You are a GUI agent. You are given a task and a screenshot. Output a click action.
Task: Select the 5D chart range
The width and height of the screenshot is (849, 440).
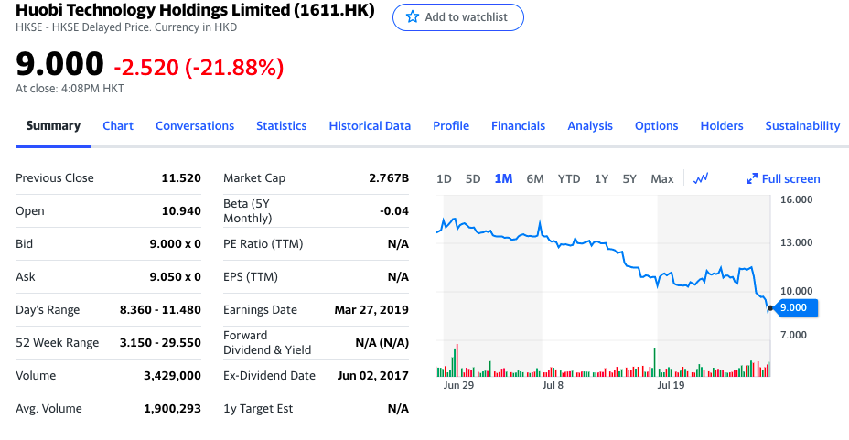(473, 178)
